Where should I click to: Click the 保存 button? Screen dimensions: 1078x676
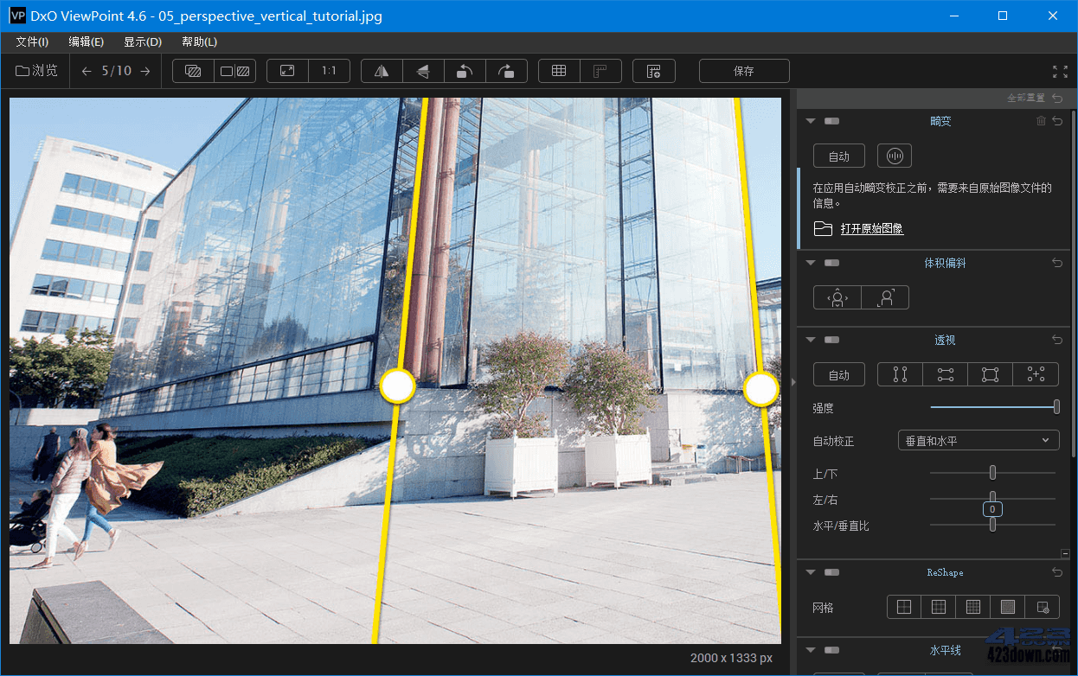pos(743,71)
